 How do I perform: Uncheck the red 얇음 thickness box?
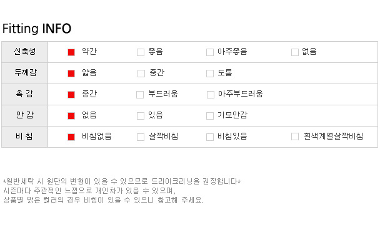tap(71, 74)
